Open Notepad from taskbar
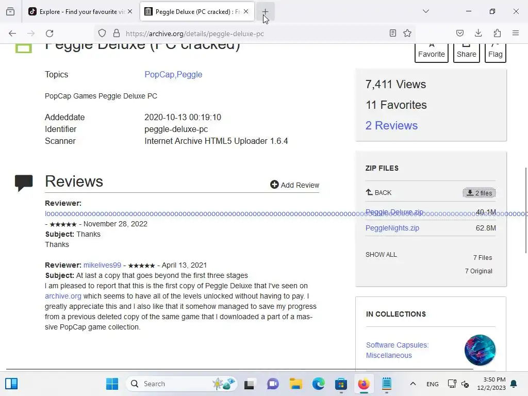The width and height of the screenshot is (528, 396). [387, 384]
